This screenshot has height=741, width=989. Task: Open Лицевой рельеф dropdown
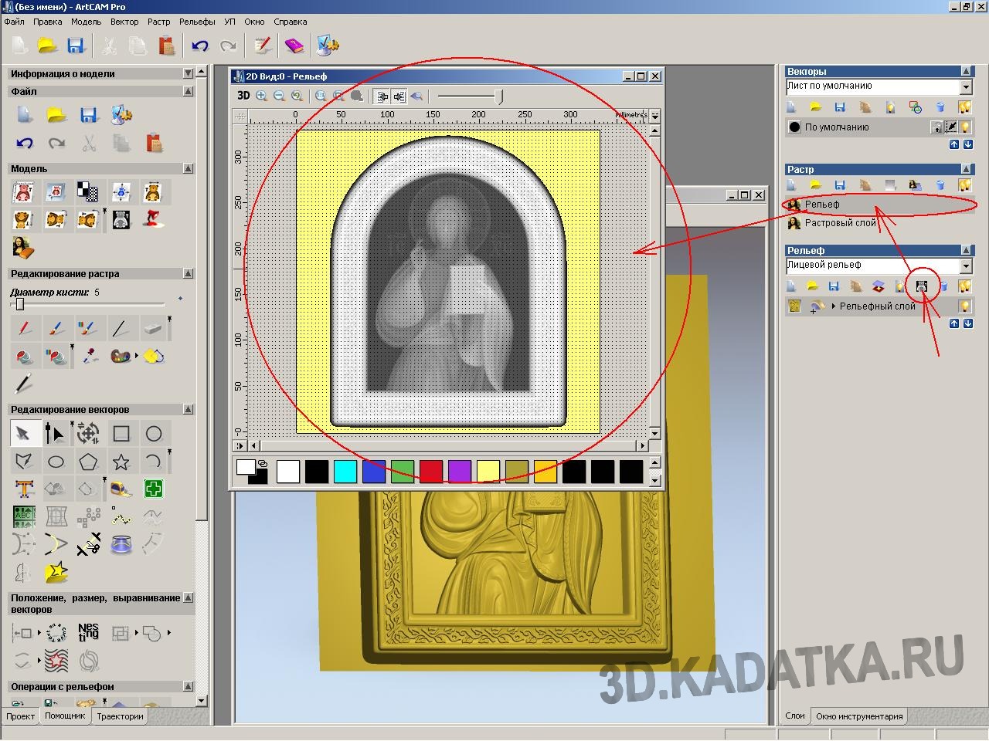click(966, 266)
